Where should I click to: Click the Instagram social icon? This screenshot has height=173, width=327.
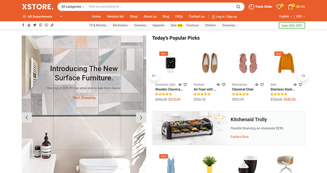coord(40,25)
